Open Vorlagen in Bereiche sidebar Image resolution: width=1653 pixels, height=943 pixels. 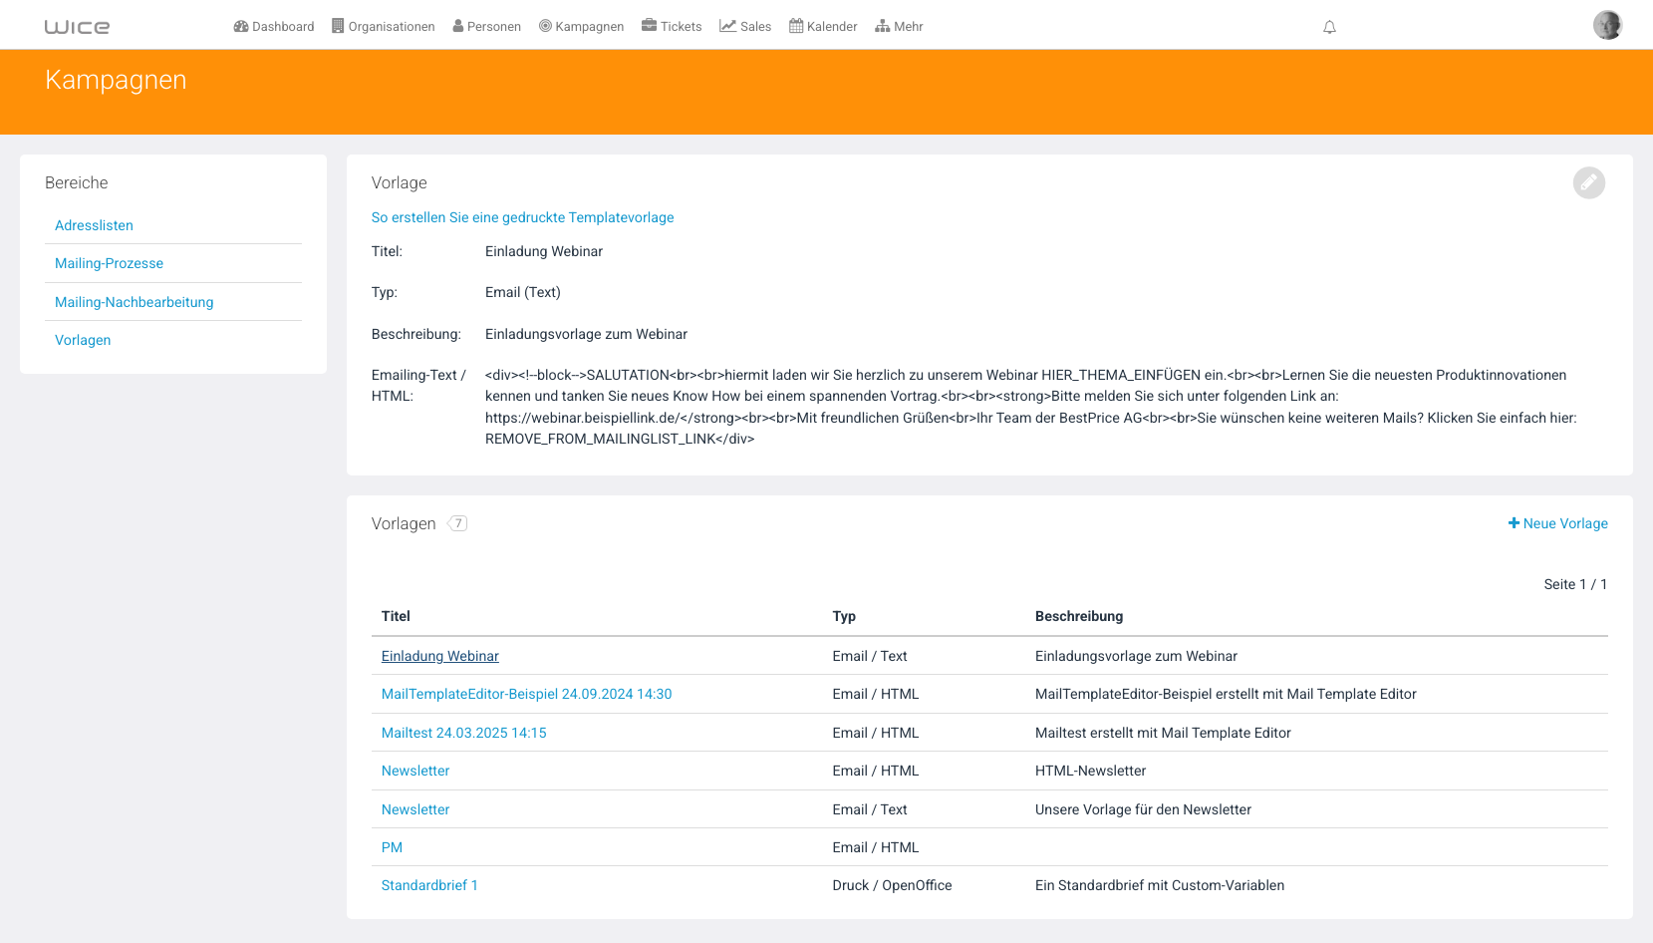coord(83,340)
